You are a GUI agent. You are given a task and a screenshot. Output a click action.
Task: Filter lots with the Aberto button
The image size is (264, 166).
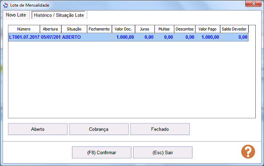pos(38,129)
